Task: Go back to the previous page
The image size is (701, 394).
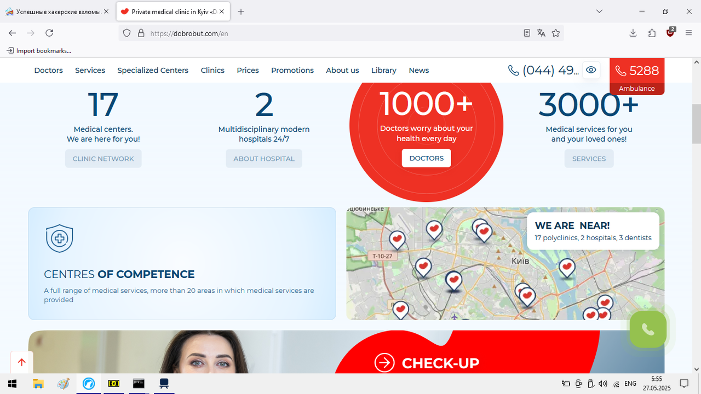Action: point(13,33)
